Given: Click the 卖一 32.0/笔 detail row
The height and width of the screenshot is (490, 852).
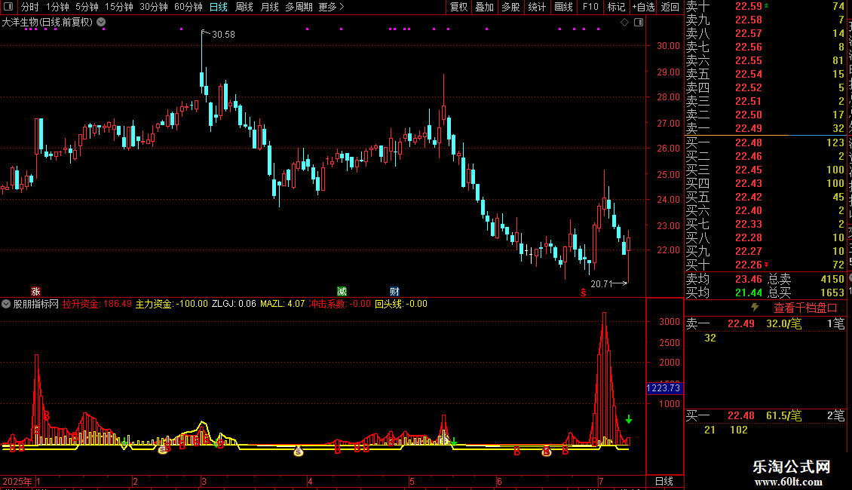Looking at the screenshot, I should (x=765, y=324).
